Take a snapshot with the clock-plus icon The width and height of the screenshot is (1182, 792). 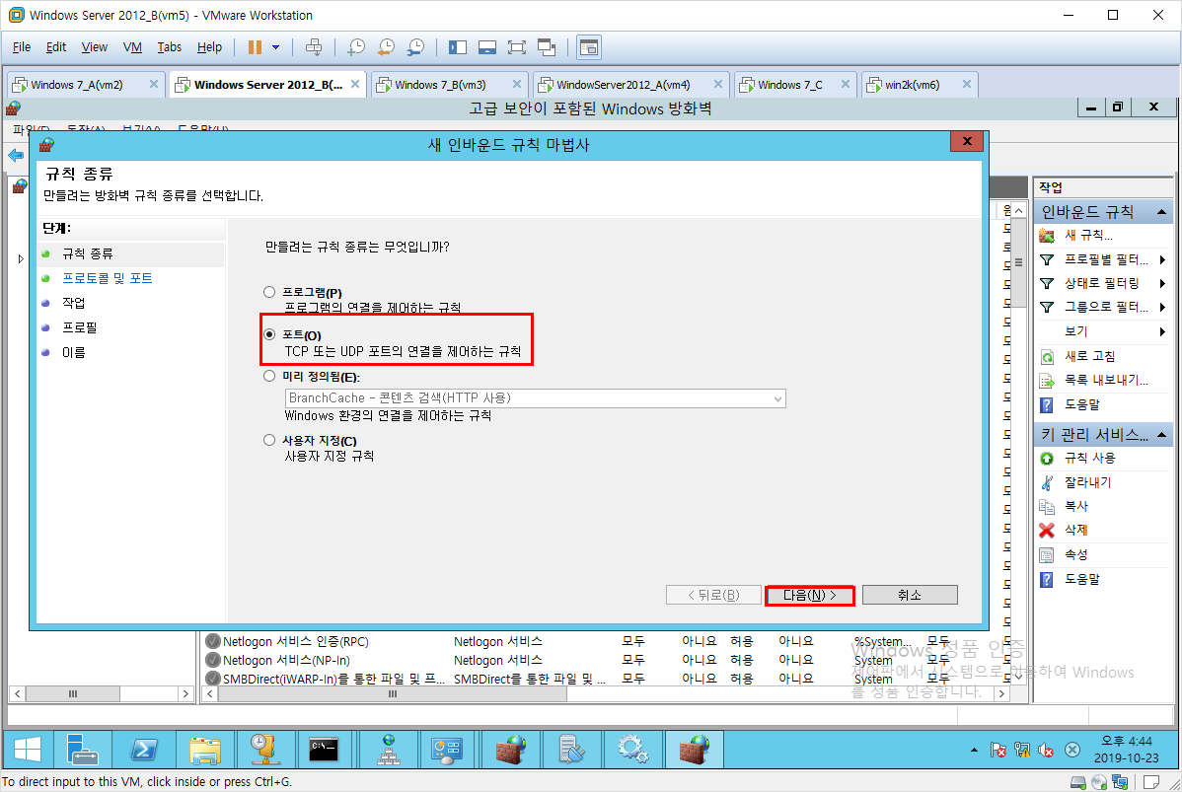[x=356, y=47]
